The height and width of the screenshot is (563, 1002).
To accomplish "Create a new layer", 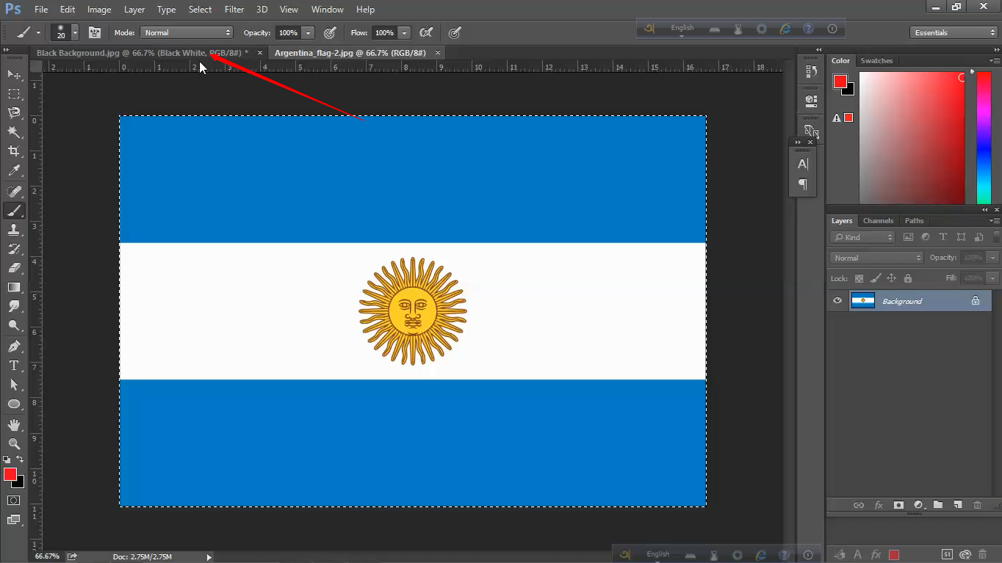I will (x=958, y=505).
